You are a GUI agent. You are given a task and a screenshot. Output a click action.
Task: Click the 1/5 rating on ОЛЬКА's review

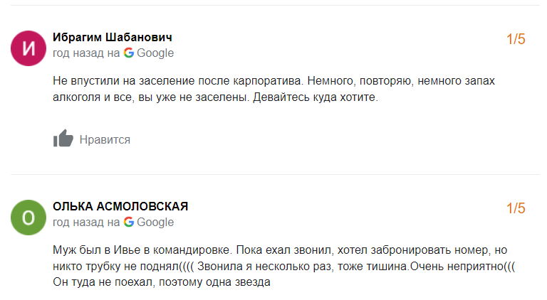point(516,209)
